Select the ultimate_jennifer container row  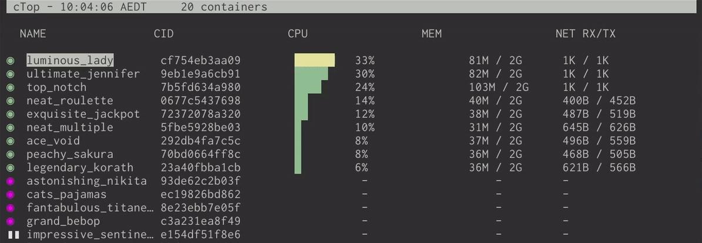(83, 74)
